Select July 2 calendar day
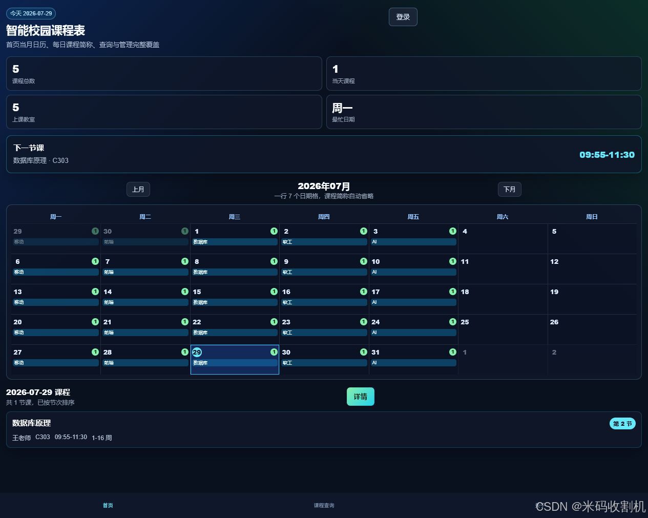Screen dimensions: 648x518 [x=324, y=239]
